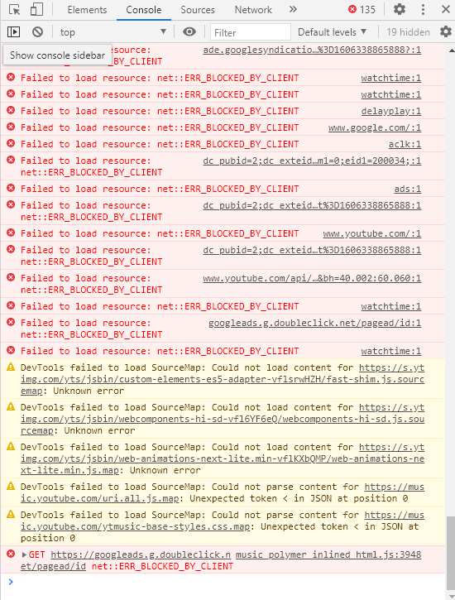Open googleads.g.doubleclick.net/pagead/id:1 source link
The height and width of the screenshot is (600, 455).
pos(314,323)
